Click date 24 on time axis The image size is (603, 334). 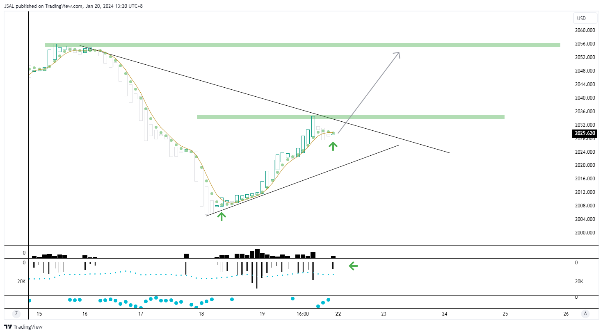tap(445, 314)
